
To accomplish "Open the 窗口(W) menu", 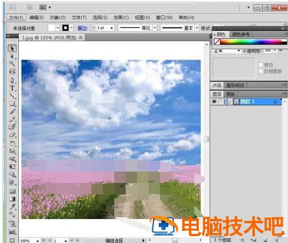I will coord(165,18).
